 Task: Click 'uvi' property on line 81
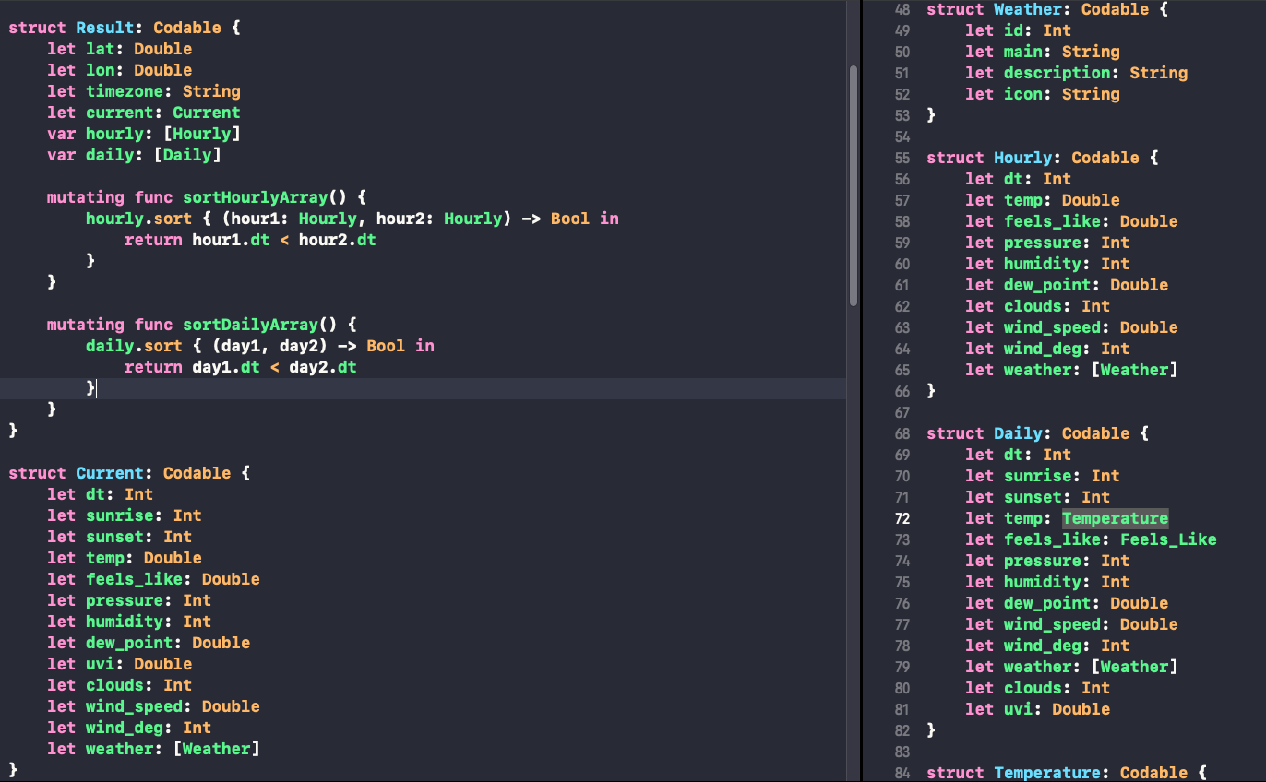(1018, 709)
